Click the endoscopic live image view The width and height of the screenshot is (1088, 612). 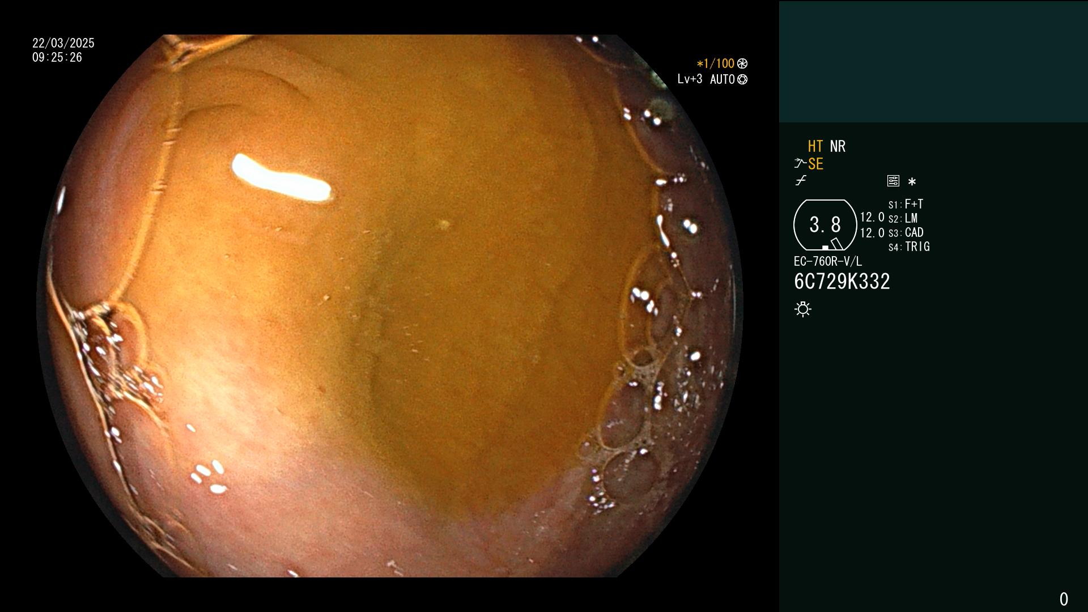(390, 306)
